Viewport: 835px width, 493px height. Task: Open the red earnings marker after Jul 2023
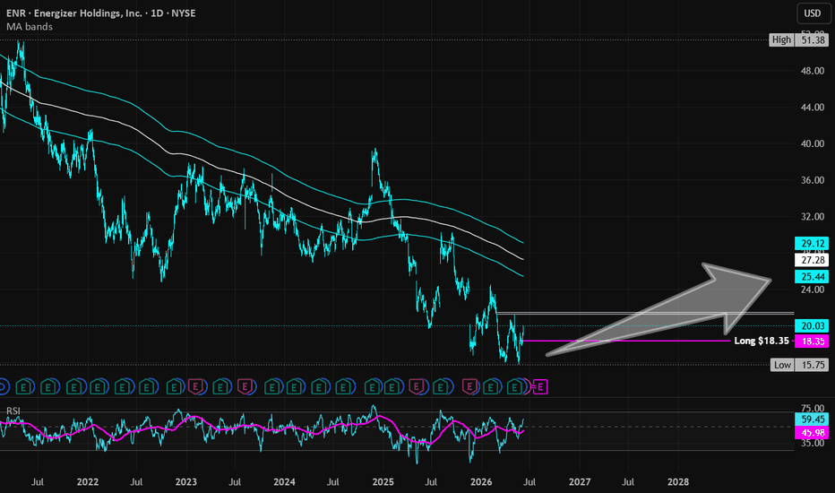tap(245, 387)
